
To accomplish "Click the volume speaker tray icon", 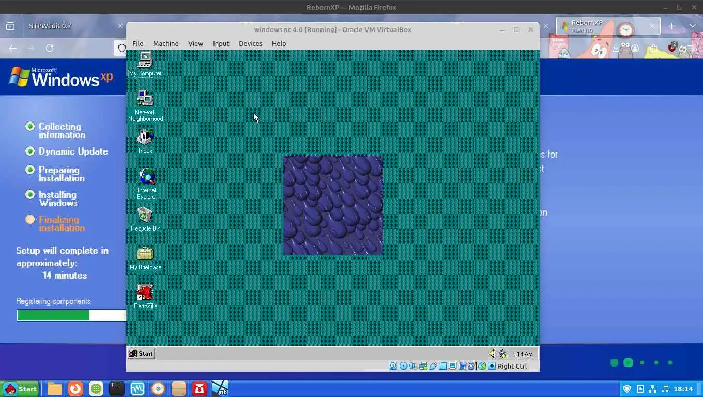I will pyautogui.click(x=492, y=354).
